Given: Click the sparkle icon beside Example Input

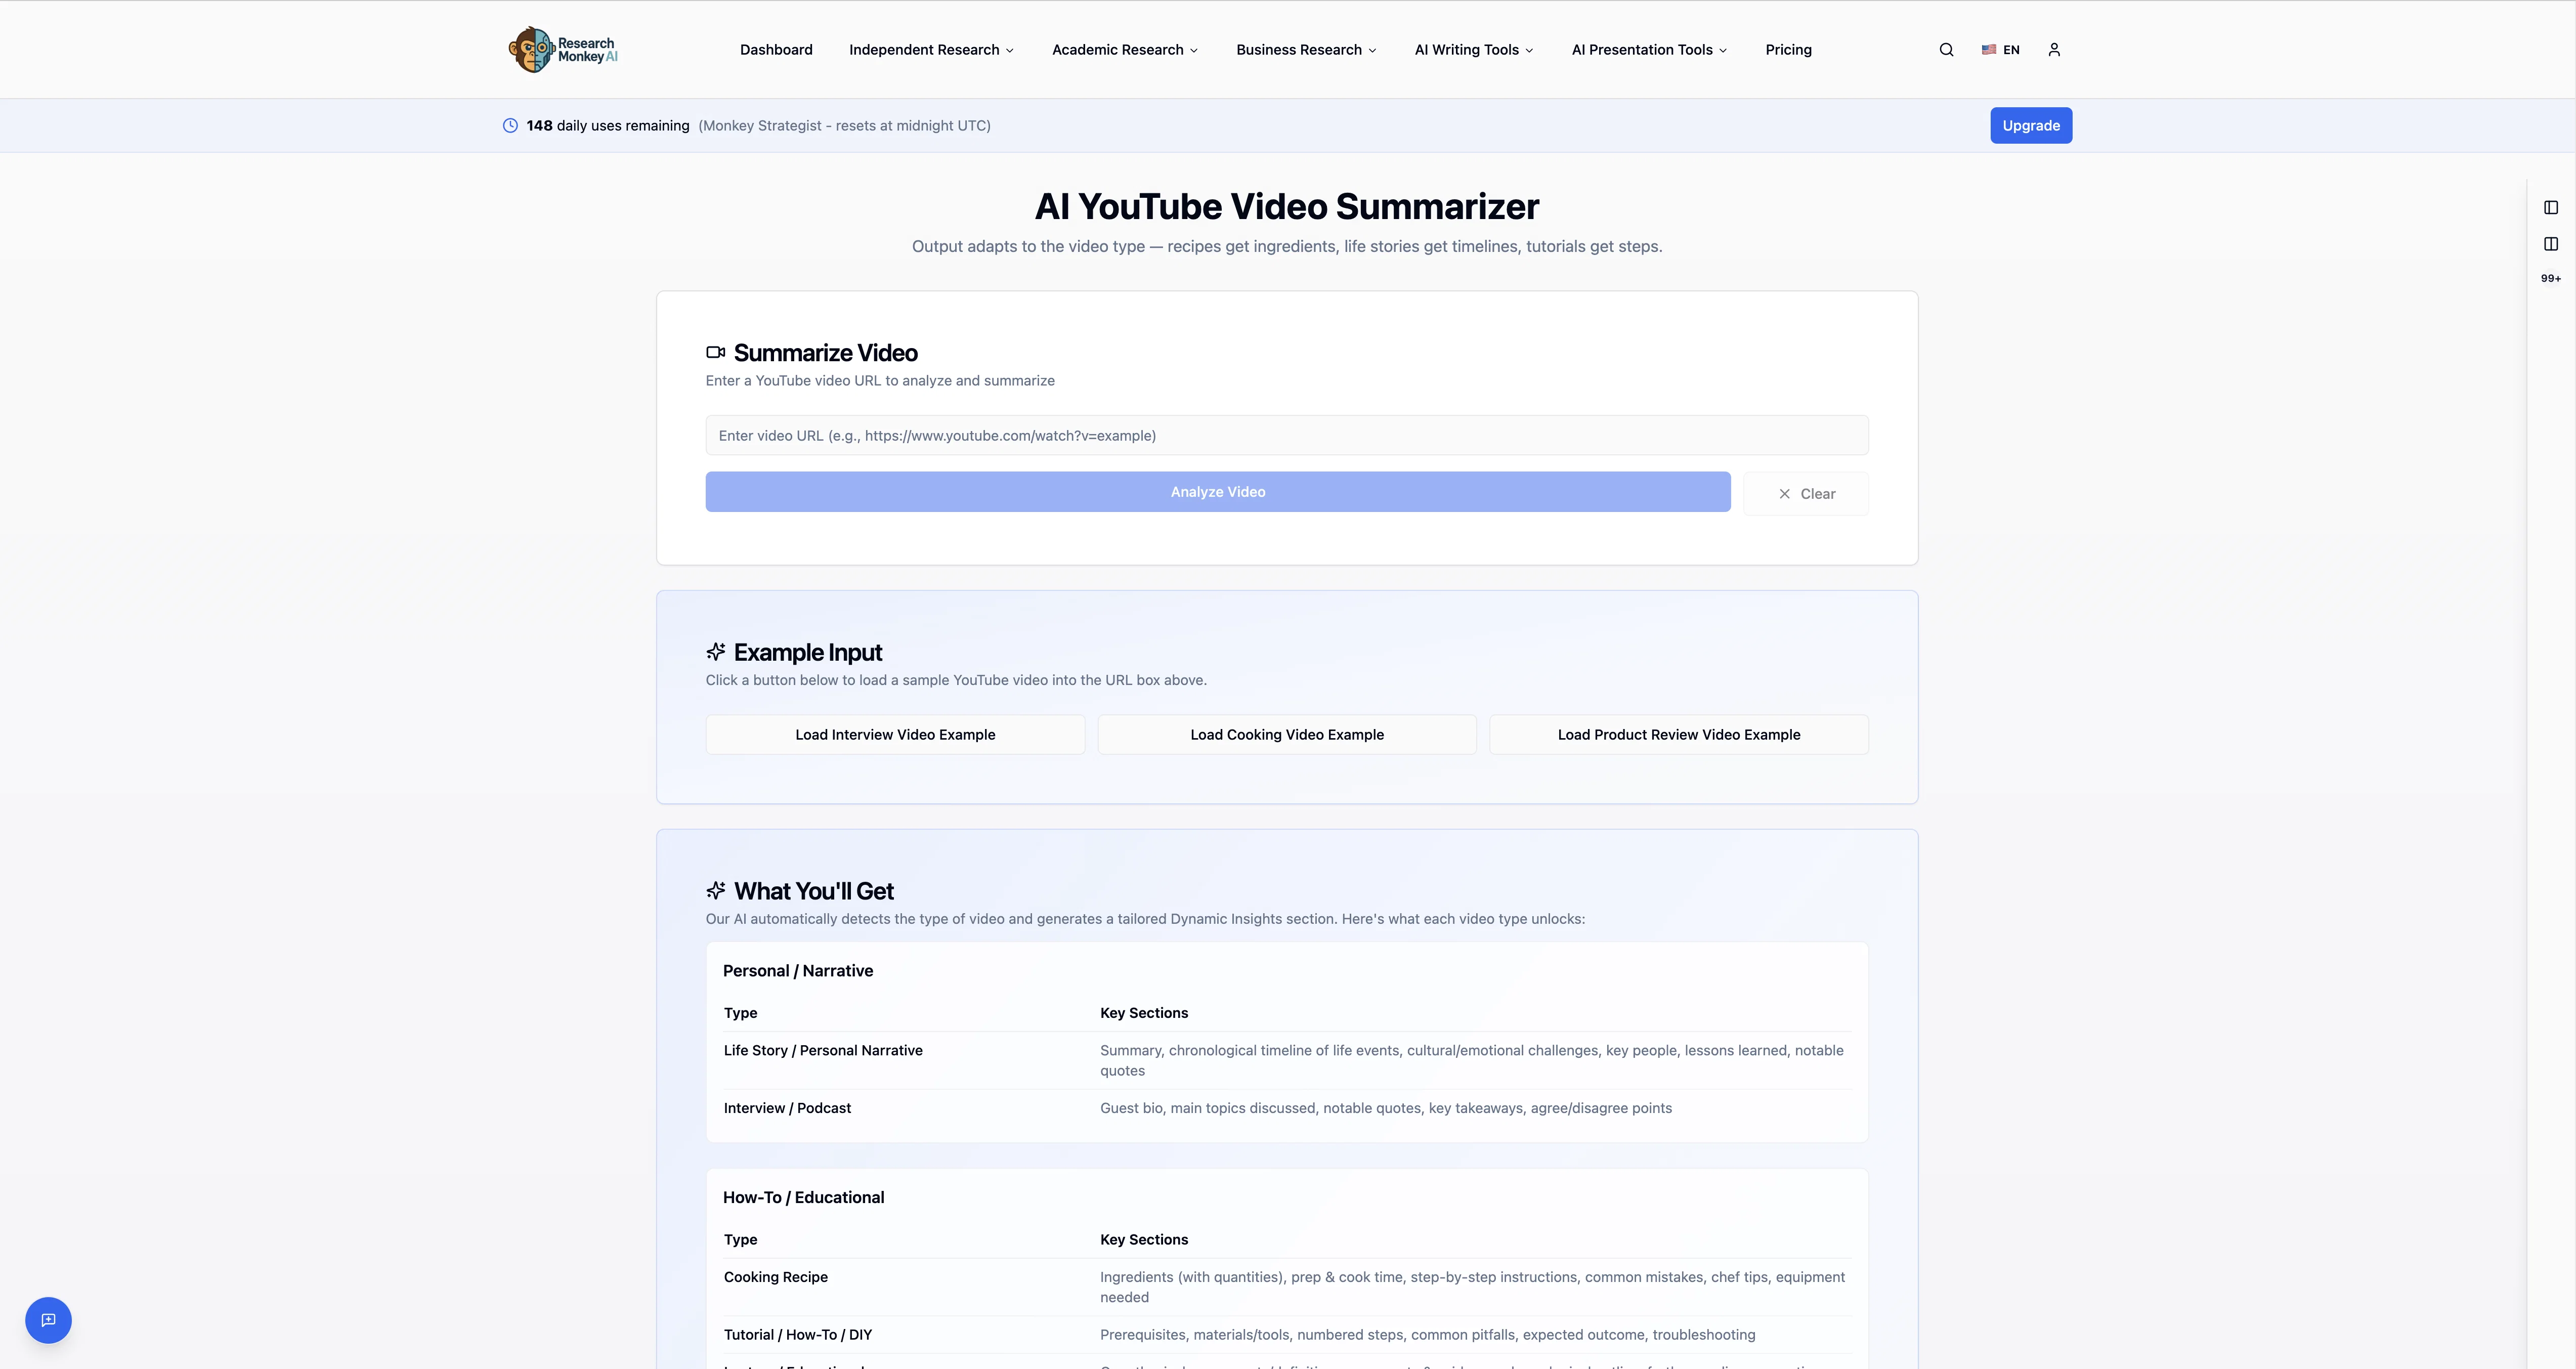Looking at the screenshot, I should [715, 652].
